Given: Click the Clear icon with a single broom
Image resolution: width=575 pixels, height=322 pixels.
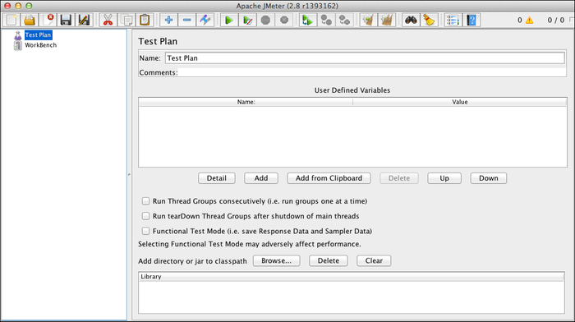Looking at the screenshot, I should [369, 21].
